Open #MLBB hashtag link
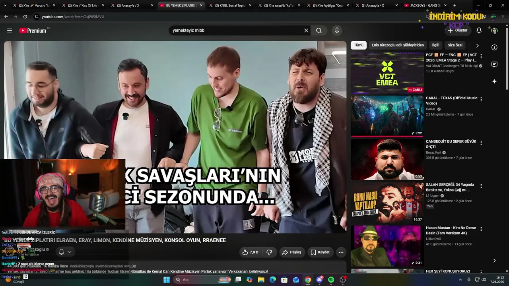509x286 pixels. tap(130, 266)
